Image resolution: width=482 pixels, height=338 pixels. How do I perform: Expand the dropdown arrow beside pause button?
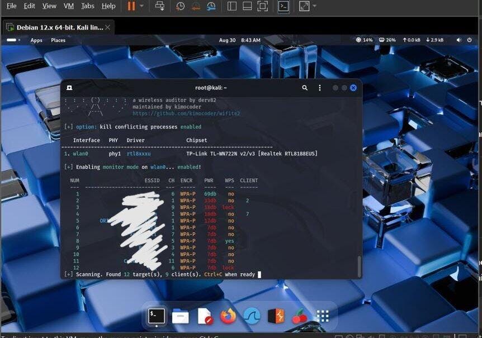[141, 6]
